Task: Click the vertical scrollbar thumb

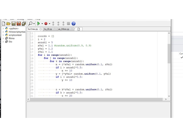Action: (x=169, y=54)
